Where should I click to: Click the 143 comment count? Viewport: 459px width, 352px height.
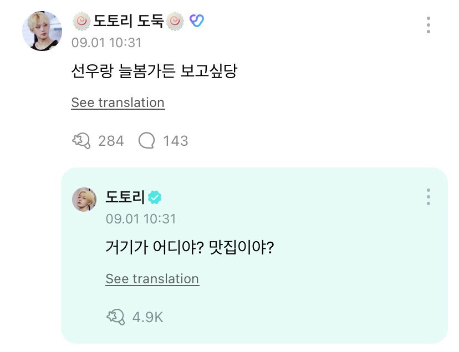click(x=175, y=141)
